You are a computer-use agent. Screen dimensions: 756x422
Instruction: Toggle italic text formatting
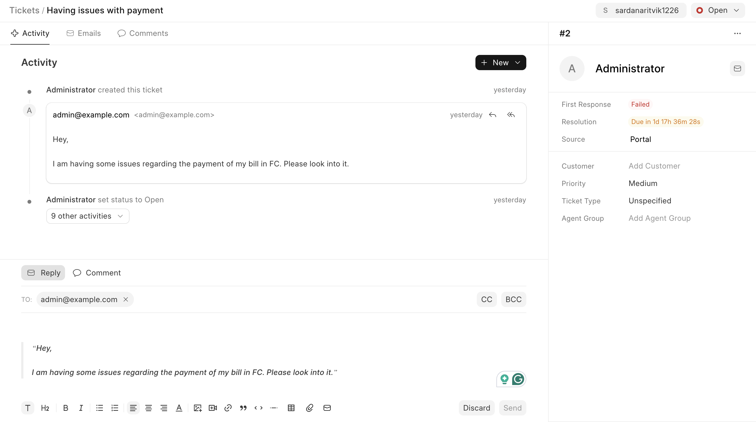click(x=81, y=408)
